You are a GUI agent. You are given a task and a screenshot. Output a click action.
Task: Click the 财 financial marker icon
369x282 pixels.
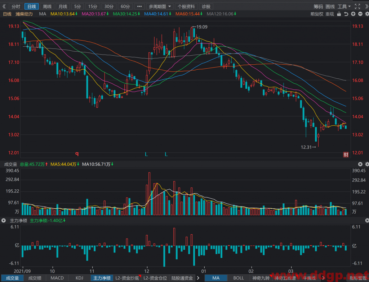[346, 154]
